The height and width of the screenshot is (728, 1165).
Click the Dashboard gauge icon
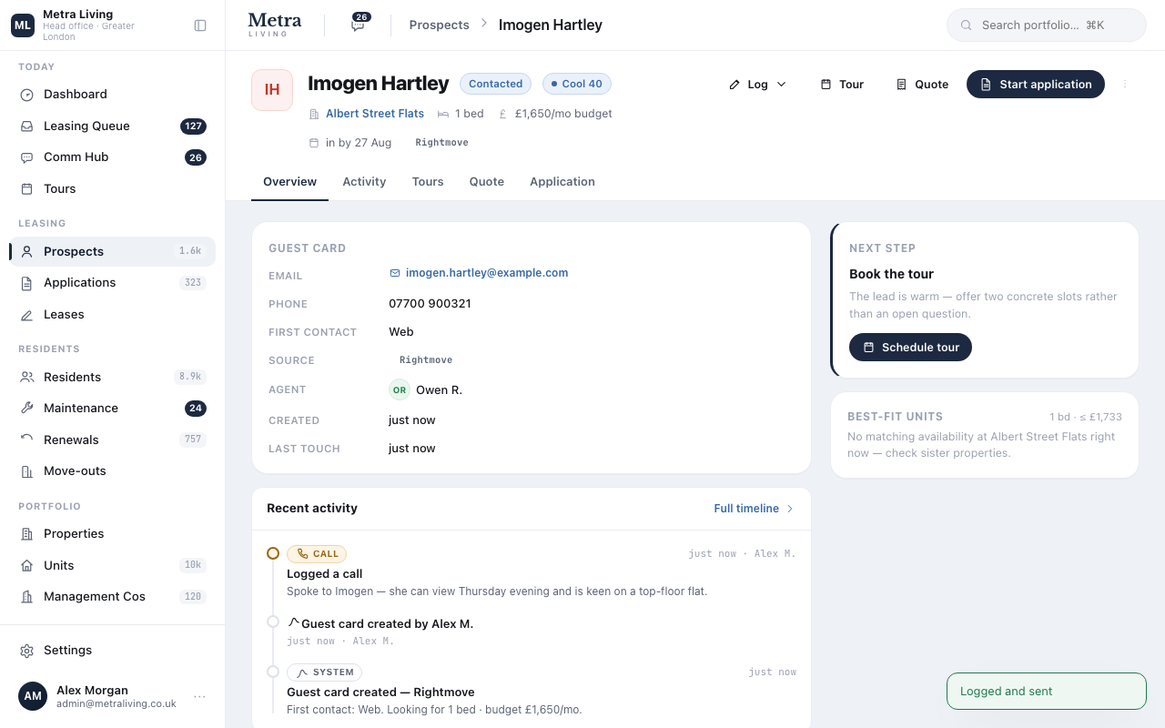(27, 94)
